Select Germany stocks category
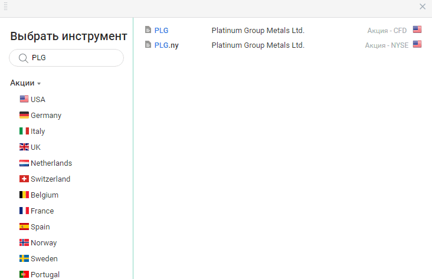 pos(46,116)
